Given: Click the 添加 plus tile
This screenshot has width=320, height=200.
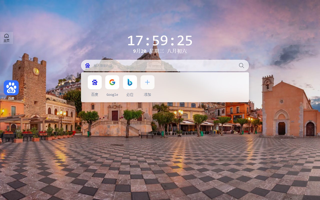Looking at the screenshot, I should (x=147, y=82).
